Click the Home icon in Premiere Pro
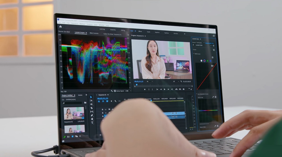 pos(61,27)
